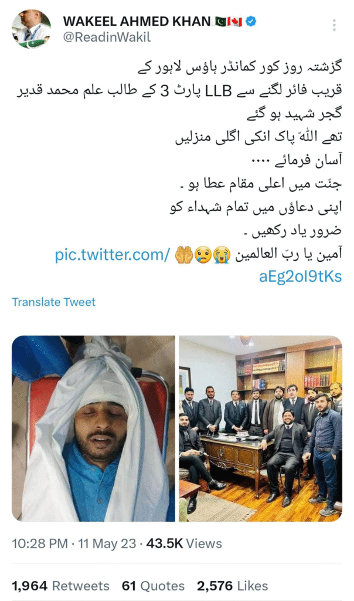Click Translate Tweet
354x601 pixels.
coord(53,302)
